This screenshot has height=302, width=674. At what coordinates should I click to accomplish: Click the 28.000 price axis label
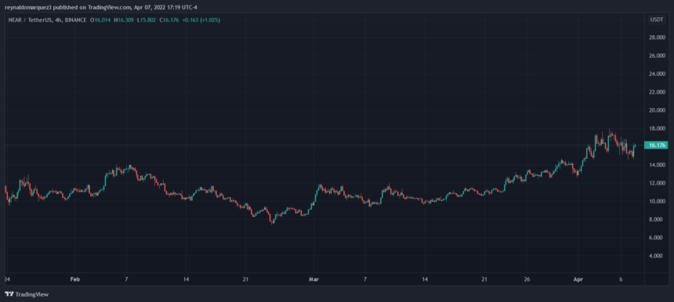pyautogui.click(x=658, y=38)
